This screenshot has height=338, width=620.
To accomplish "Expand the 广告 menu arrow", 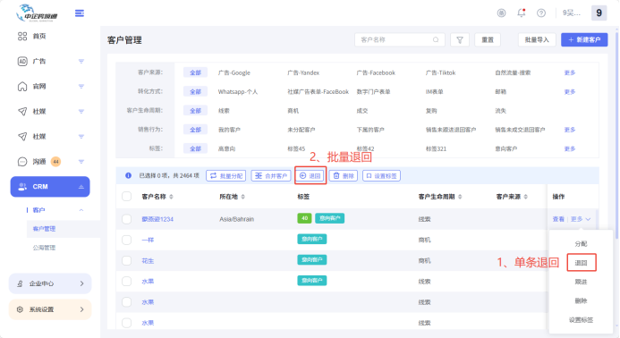I will (81, 62).
